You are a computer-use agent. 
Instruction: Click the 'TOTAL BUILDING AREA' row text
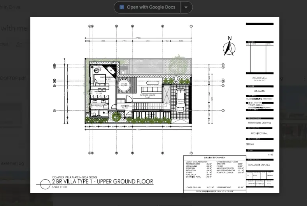coord(214,191)
